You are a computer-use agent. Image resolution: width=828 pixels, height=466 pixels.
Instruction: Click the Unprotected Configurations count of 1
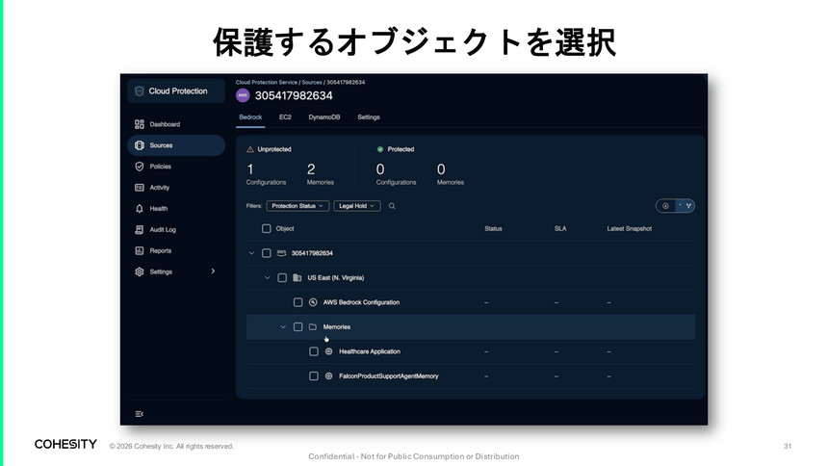click(250, 169)
